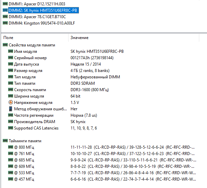Click value 1.5 V
Viewport: 207px width, 188px height.
tap(75, 103)
